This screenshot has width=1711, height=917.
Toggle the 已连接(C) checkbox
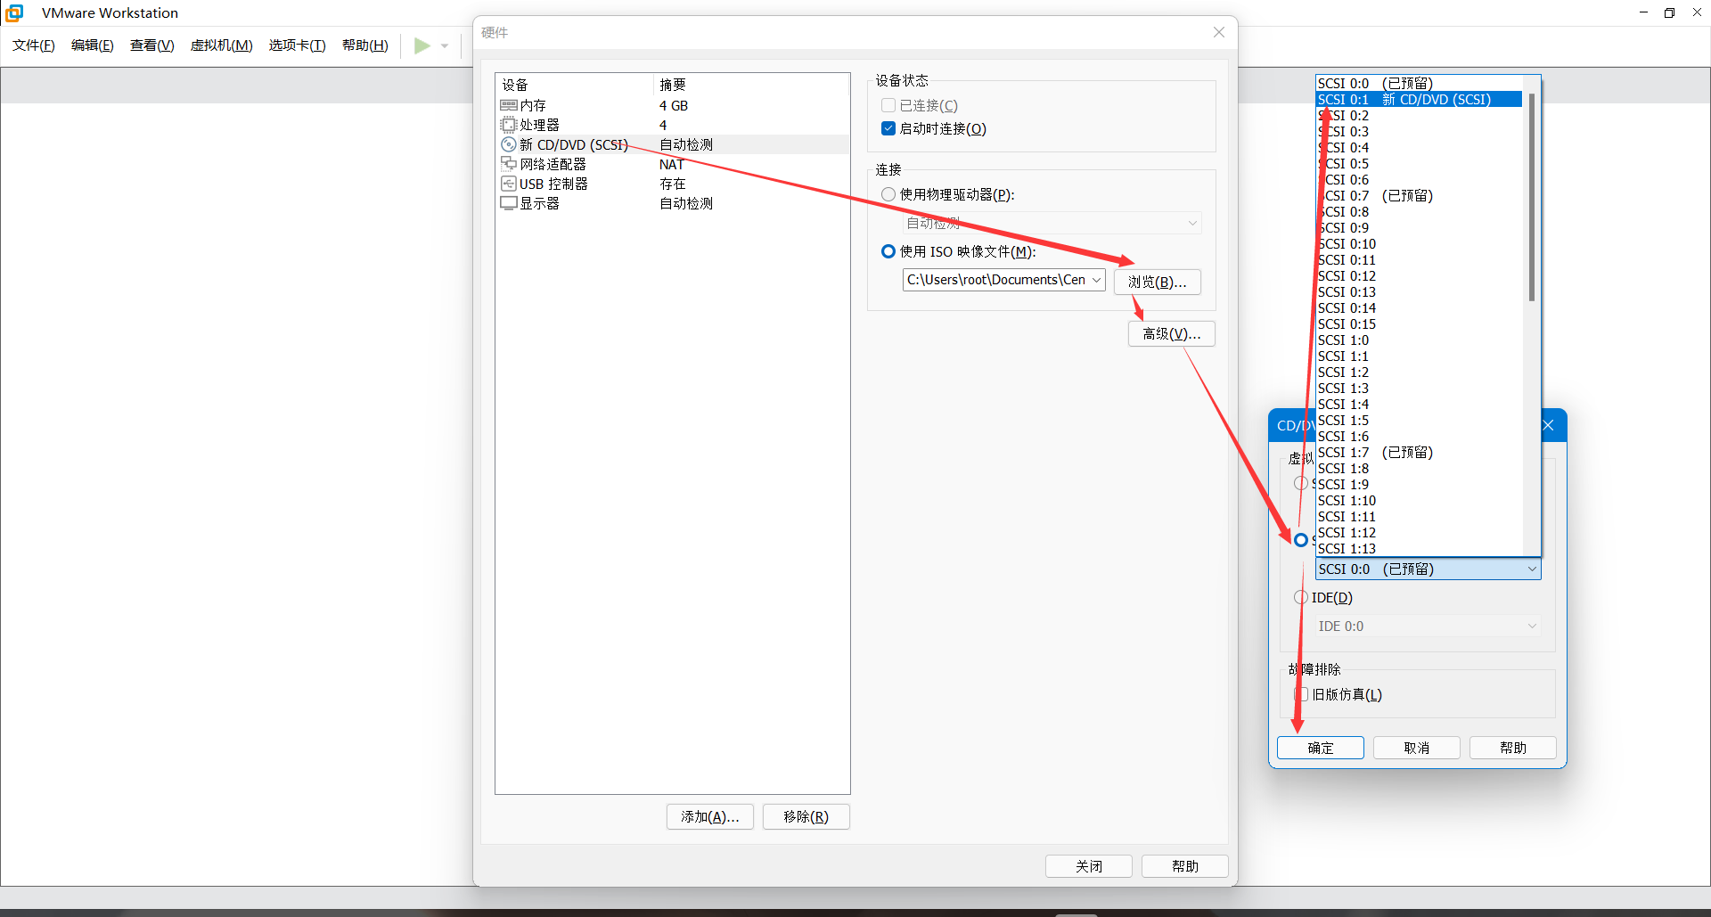tap(888, 105)
